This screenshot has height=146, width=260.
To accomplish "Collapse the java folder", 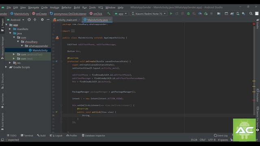I will (x=10, y=33).
